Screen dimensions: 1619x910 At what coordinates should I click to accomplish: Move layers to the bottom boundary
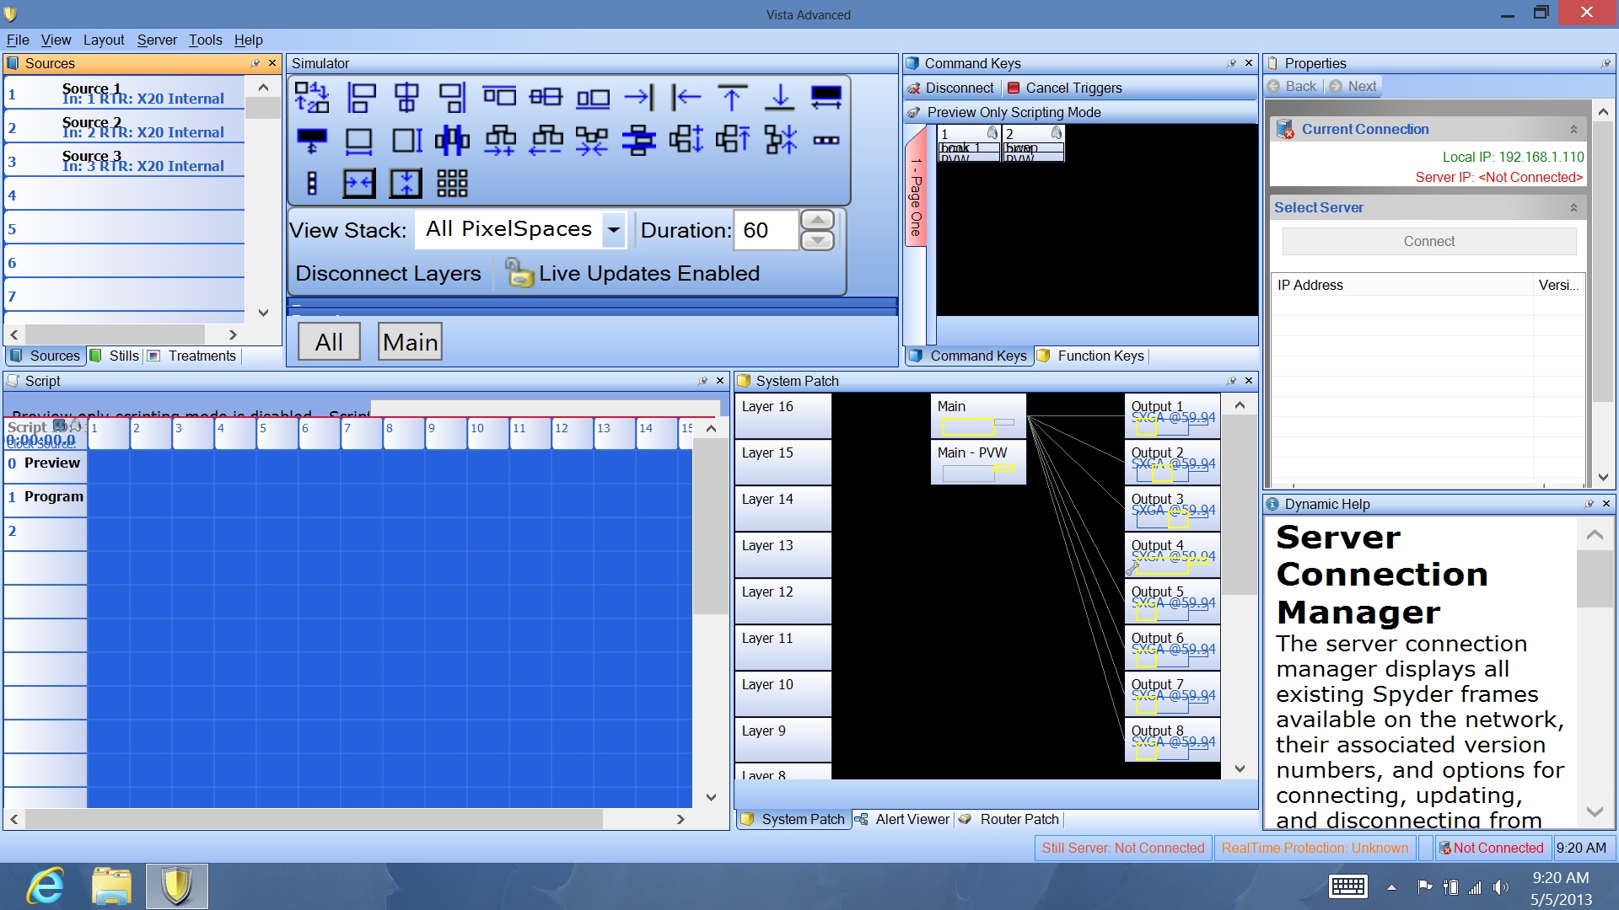click(780, 98)
